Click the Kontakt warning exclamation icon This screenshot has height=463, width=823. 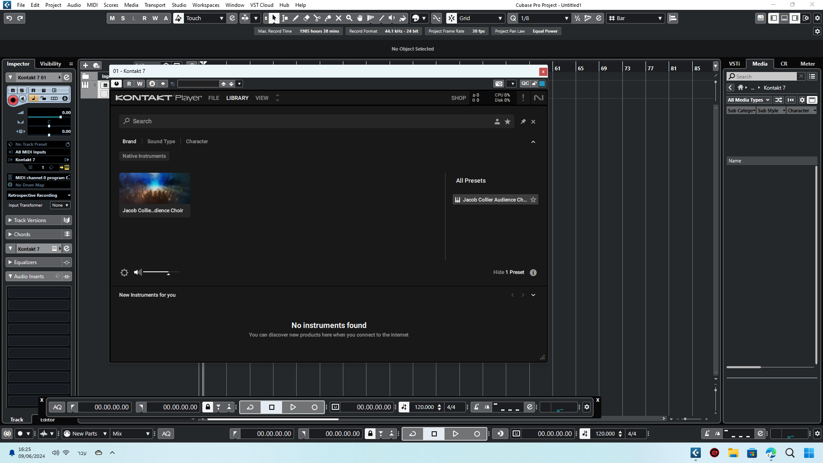(523, 98)
